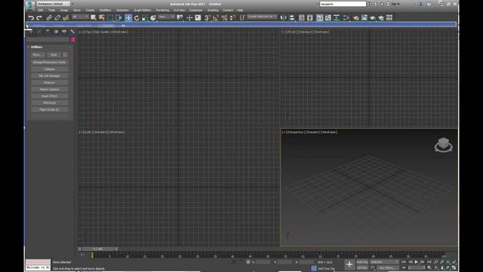The height and width of the screenshot is (272, 483).
Task: Click the Bind to Space Warp icon
Action: pos(66,17)
